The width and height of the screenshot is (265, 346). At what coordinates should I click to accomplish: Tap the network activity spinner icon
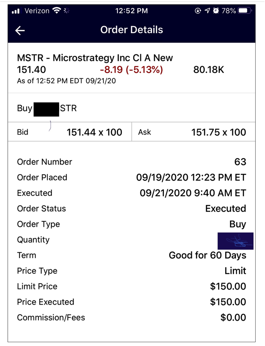[66, 11]
